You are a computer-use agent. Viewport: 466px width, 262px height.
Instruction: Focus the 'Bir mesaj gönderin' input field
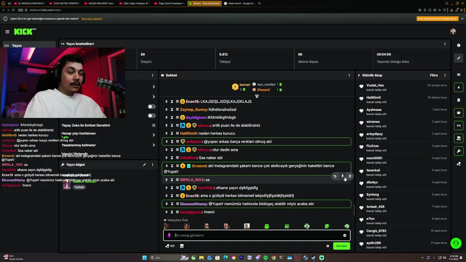[x=257, y=235]
